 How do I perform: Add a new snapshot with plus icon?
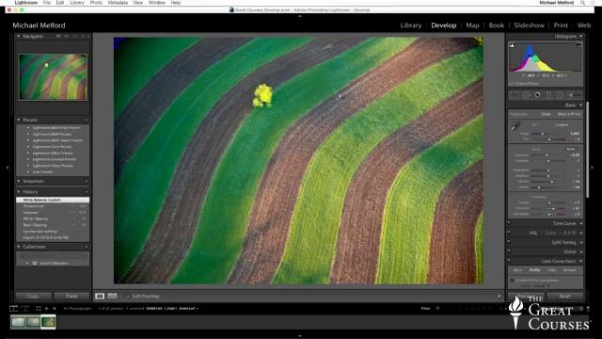[x=87, y=181]
